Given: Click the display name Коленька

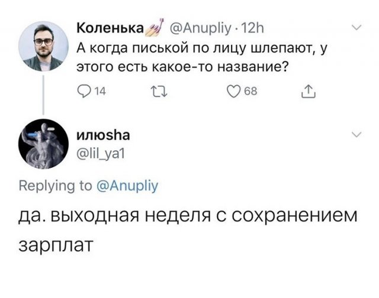Looking at the screenshot, I should pos(111,28).
